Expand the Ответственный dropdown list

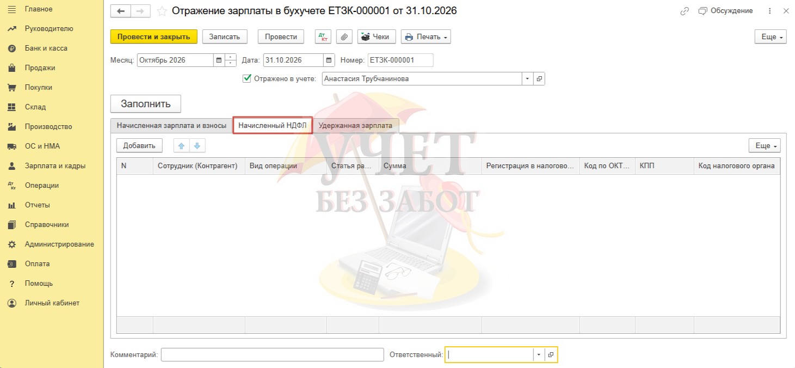pyautogui.click(x=539, y=355)
